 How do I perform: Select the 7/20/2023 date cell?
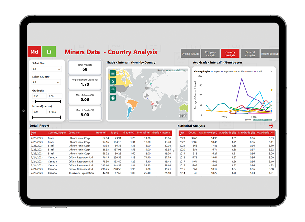coord(37,173)
